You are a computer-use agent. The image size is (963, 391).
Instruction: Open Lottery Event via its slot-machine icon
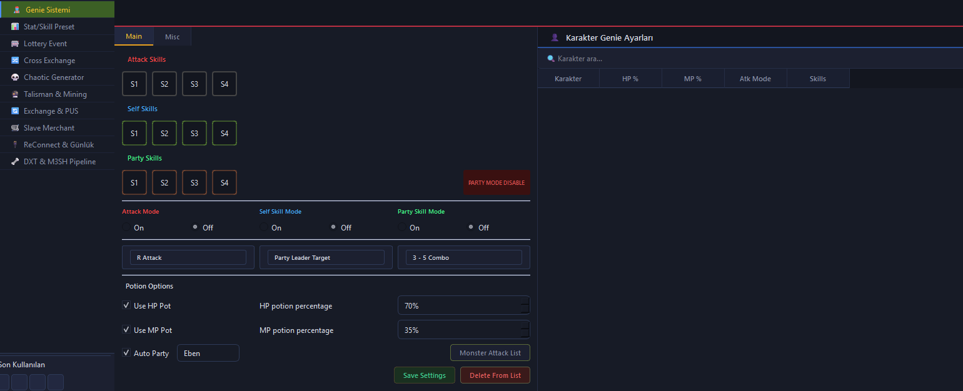tap(15, 44)
